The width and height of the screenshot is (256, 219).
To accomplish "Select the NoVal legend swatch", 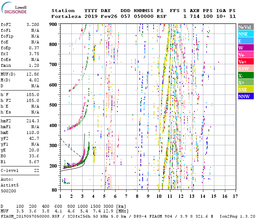I will point(246,27).
